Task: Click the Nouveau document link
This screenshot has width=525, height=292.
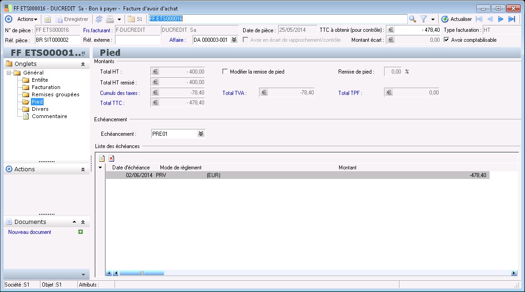Action: [30, 232]
